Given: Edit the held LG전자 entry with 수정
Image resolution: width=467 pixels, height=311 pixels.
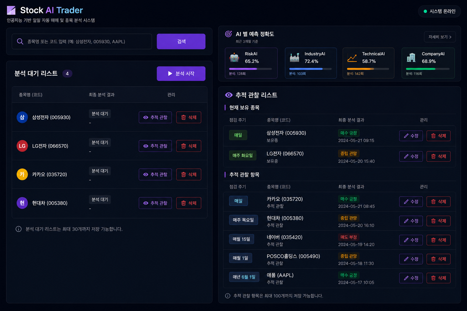Looking at the screenshot, I should click(411, 156).
